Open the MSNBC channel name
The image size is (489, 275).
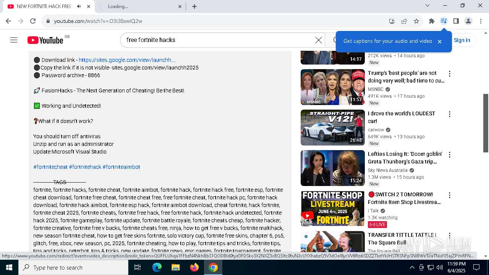(x=376, y=89)
